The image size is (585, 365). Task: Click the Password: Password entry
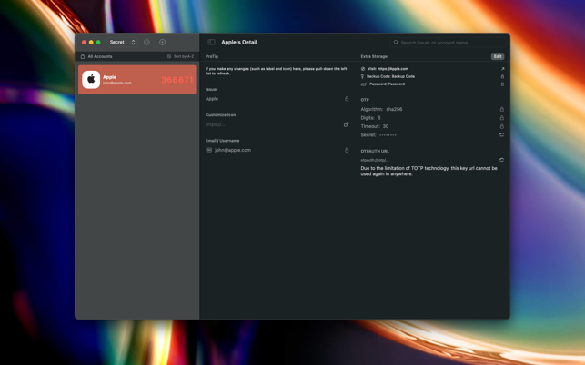(387, 84)
